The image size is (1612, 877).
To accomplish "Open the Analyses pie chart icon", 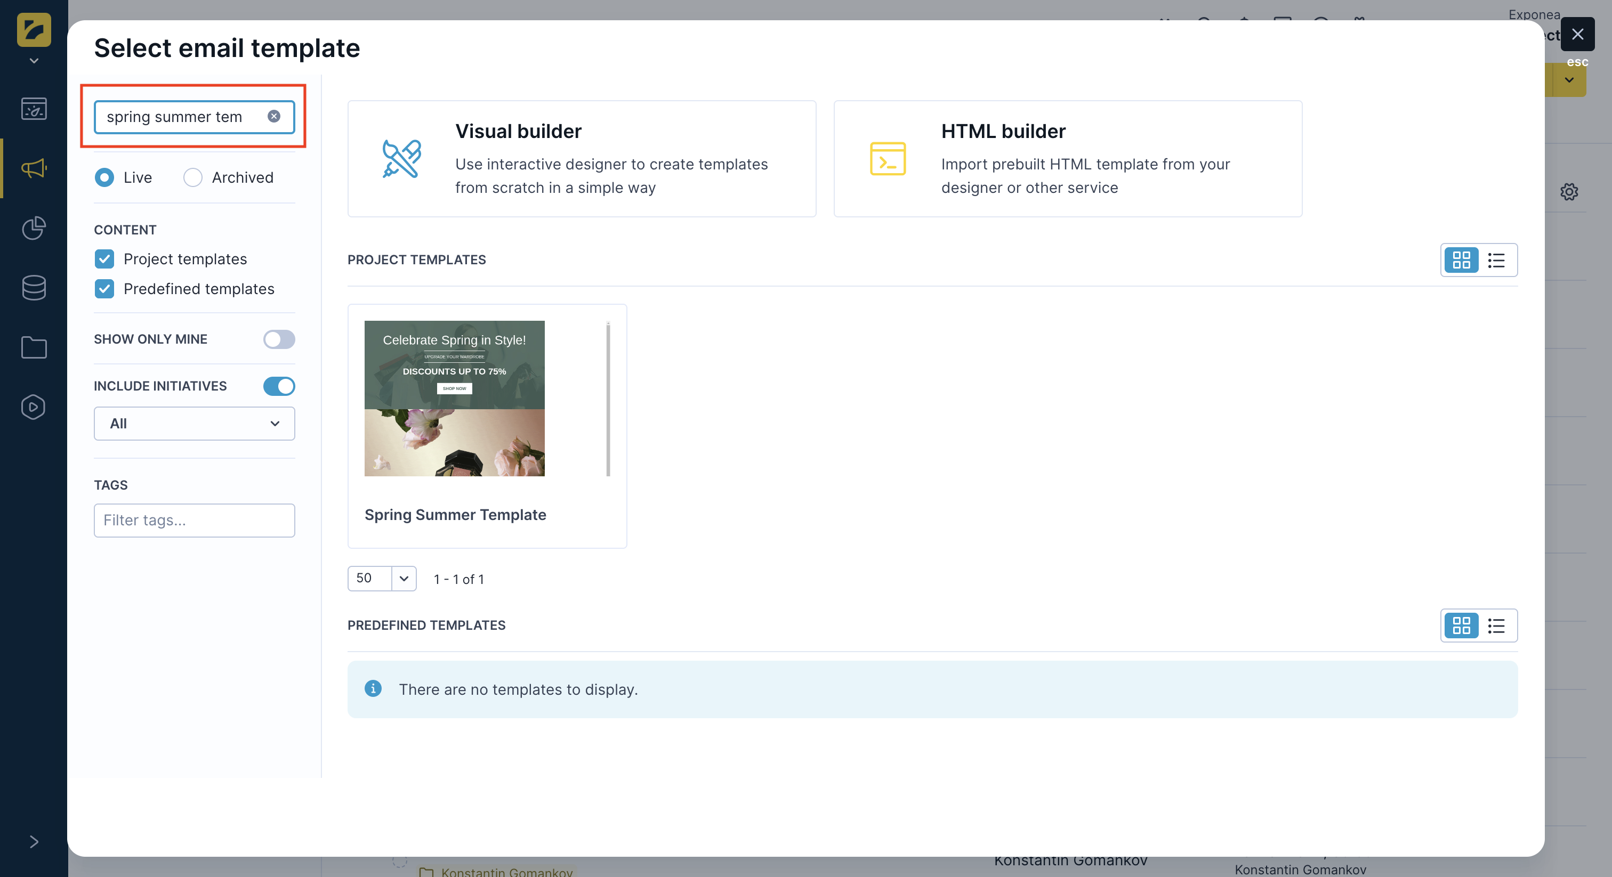I will tap(34, 228).
